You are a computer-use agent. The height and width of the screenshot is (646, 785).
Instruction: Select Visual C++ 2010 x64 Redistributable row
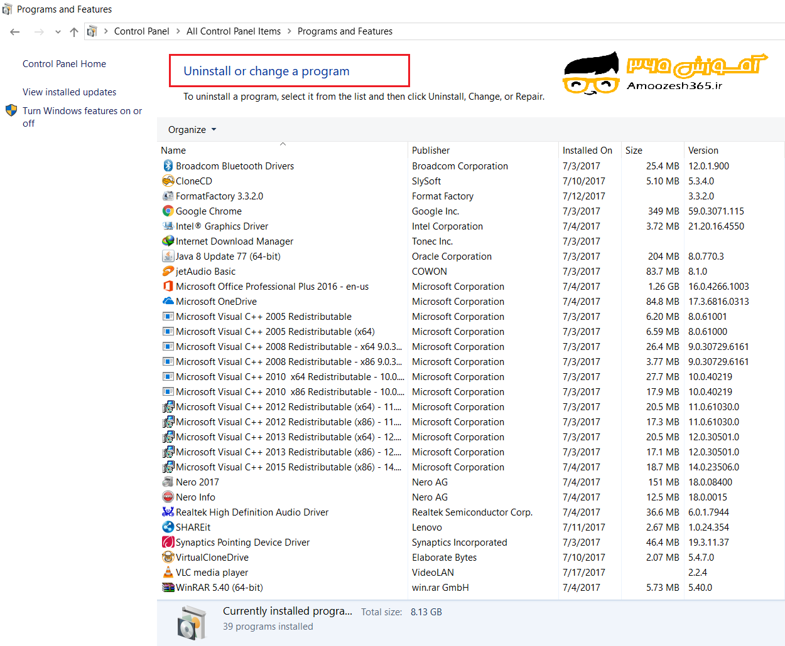point(470,376)
